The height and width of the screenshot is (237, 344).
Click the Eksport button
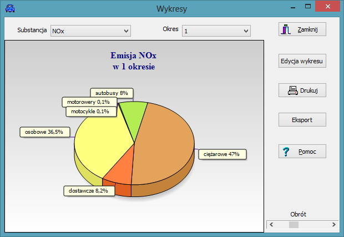[302, 119]
